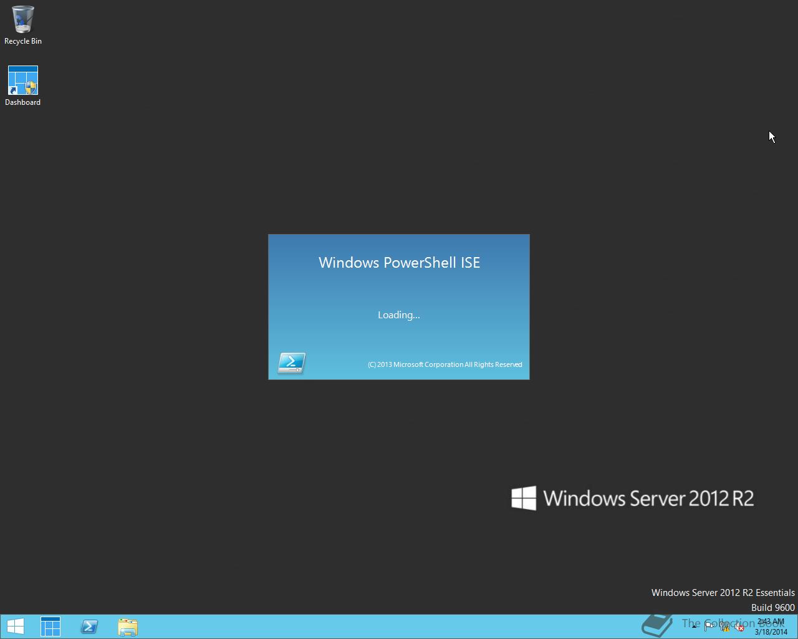Viewport: 798px width, 639px height.
Task: Click the Windows Server 2012 R2 Essentials text
Action: [x=723, y=592]
